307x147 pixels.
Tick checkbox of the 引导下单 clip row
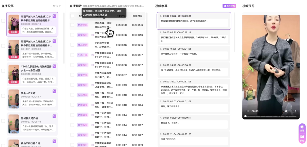(72, 55)
